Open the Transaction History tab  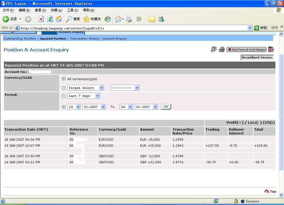tap(84, 39)
